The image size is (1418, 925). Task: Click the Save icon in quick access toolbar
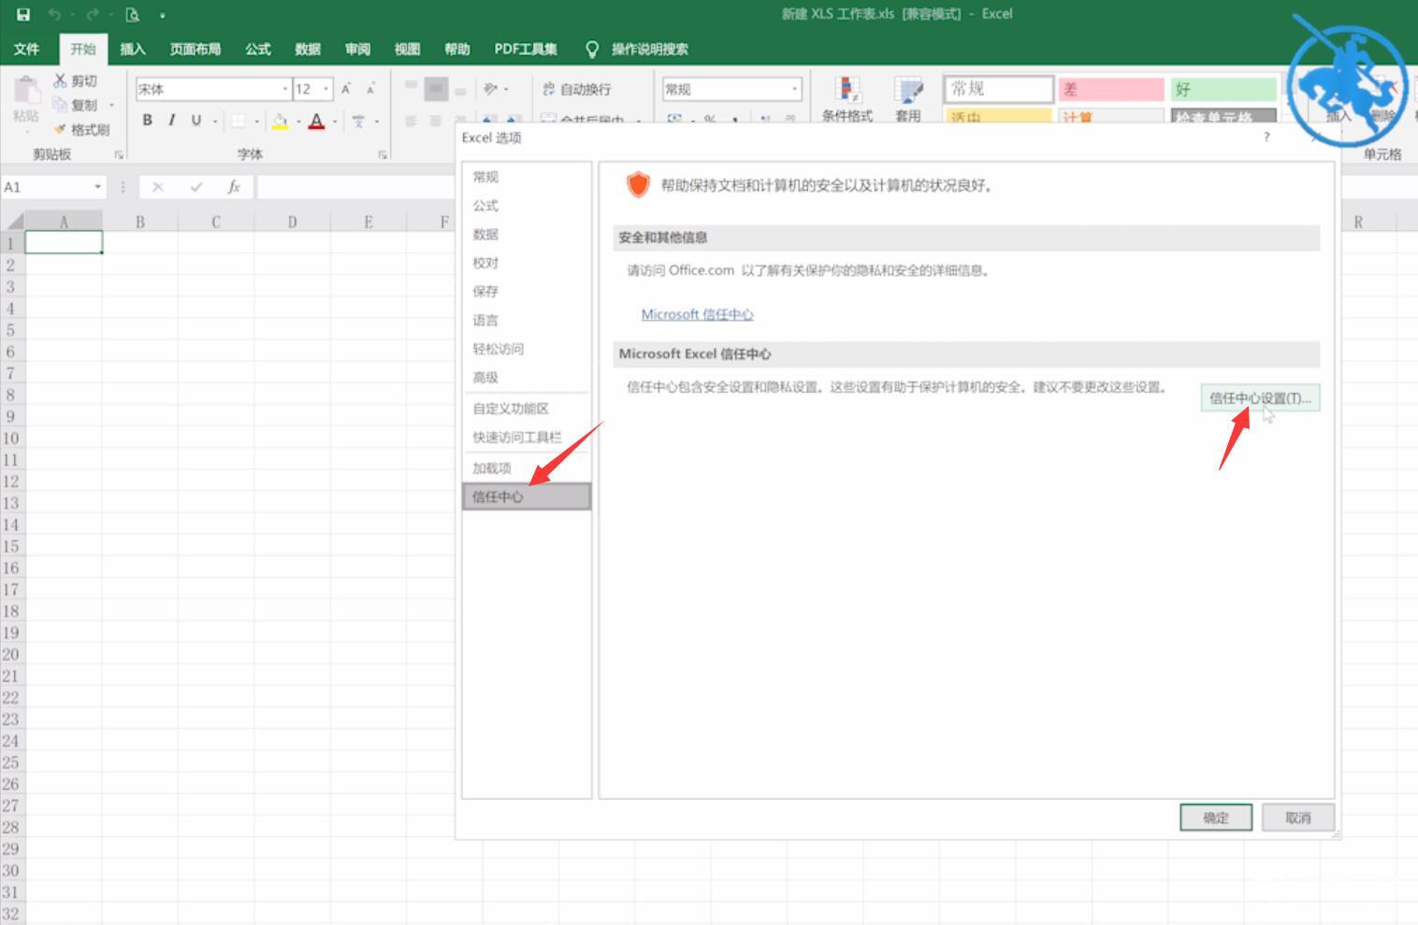click(x=23, y=14)
